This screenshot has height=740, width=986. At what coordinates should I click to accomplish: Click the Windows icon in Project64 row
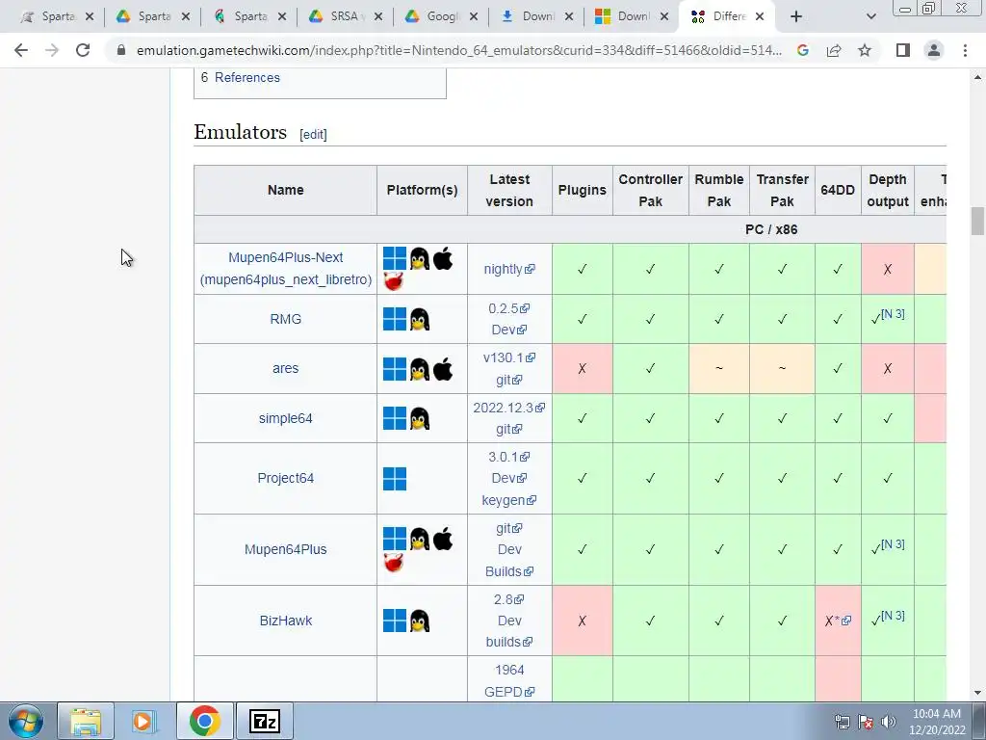[x=395, y=479]
